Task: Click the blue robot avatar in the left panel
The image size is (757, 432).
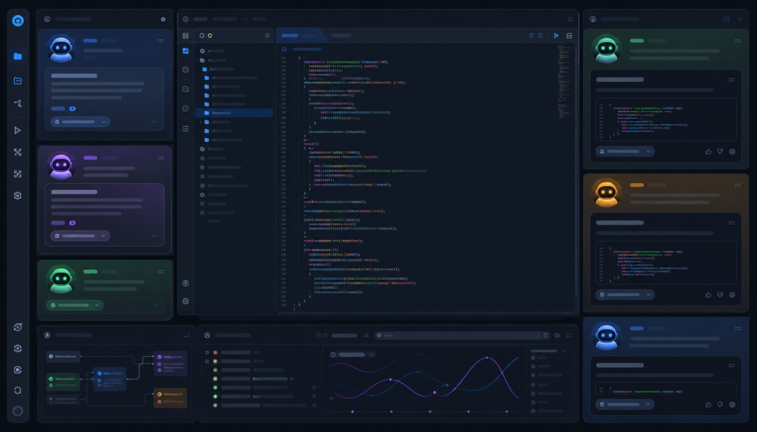Action: point(61,49)
